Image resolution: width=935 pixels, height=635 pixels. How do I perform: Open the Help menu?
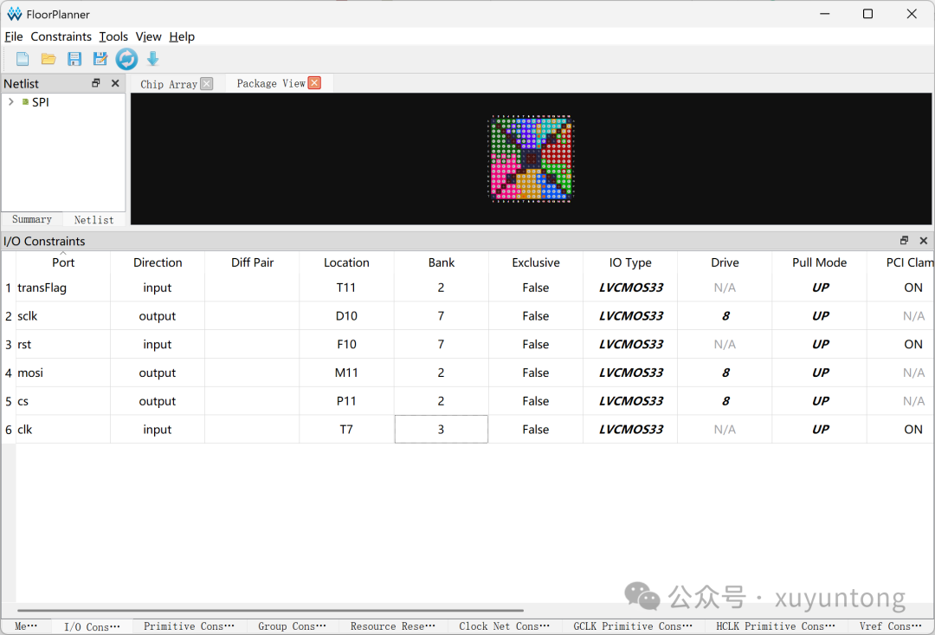coord(182,36)
